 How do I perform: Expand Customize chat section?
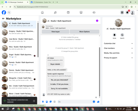118,44
